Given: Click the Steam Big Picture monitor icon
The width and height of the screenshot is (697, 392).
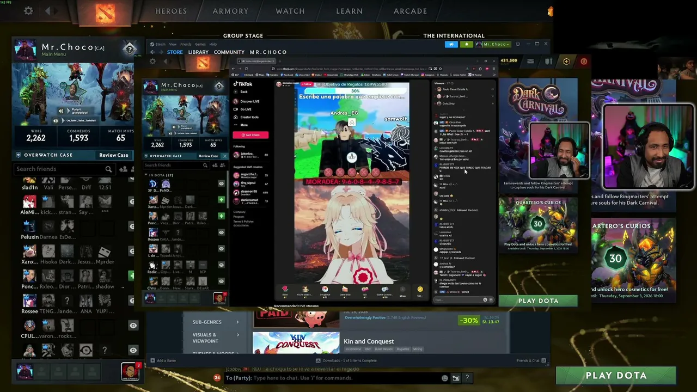Looking at the screenshot, I should (518, 44).
